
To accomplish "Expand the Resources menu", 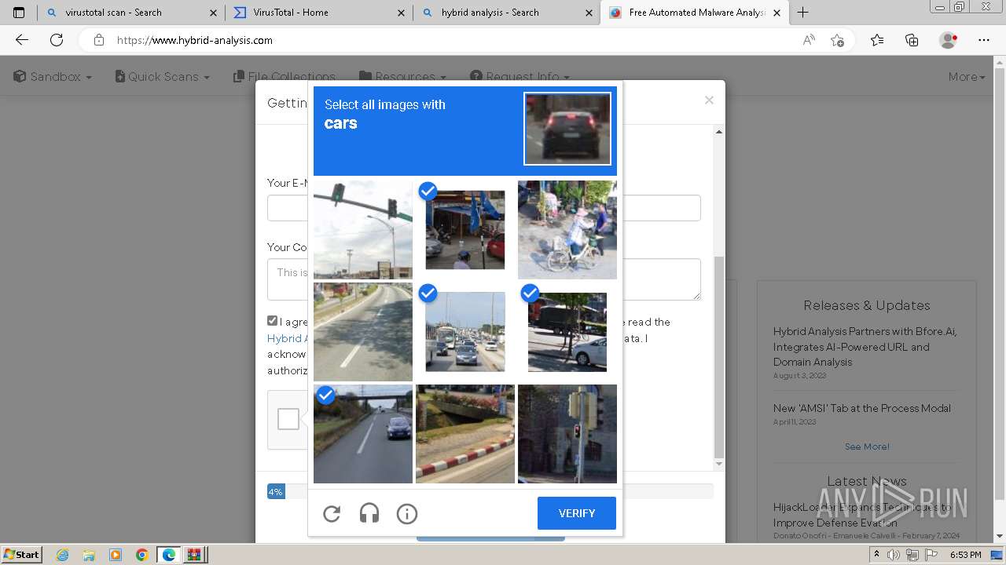I will (x=402, y=77).
